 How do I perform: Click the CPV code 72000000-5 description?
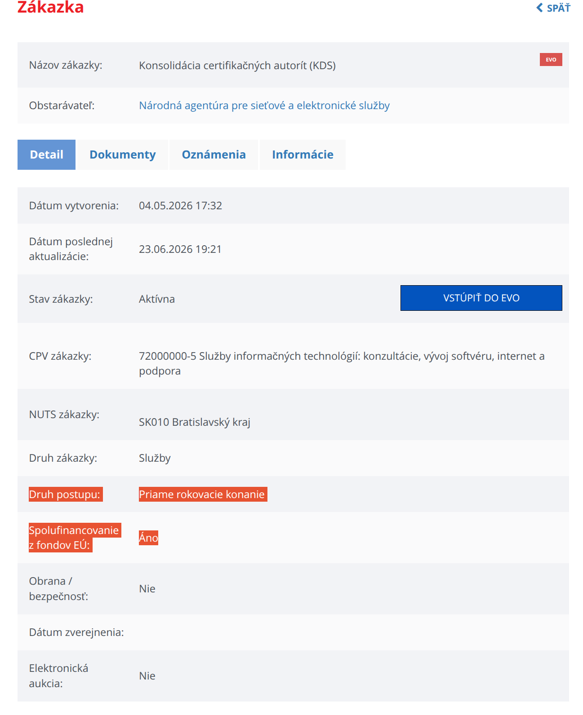click(342, 363)
